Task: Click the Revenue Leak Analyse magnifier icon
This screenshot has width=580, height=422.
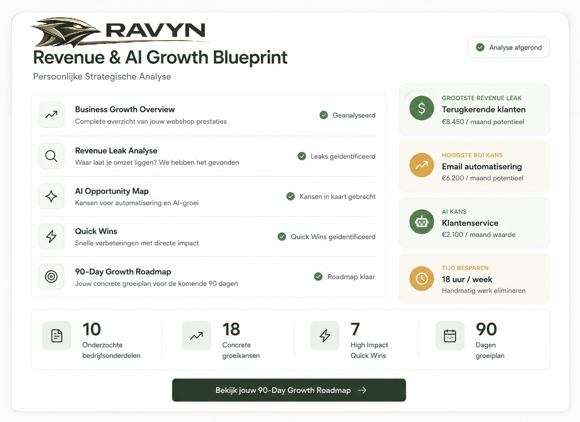Action: click(x=51, y=156)
